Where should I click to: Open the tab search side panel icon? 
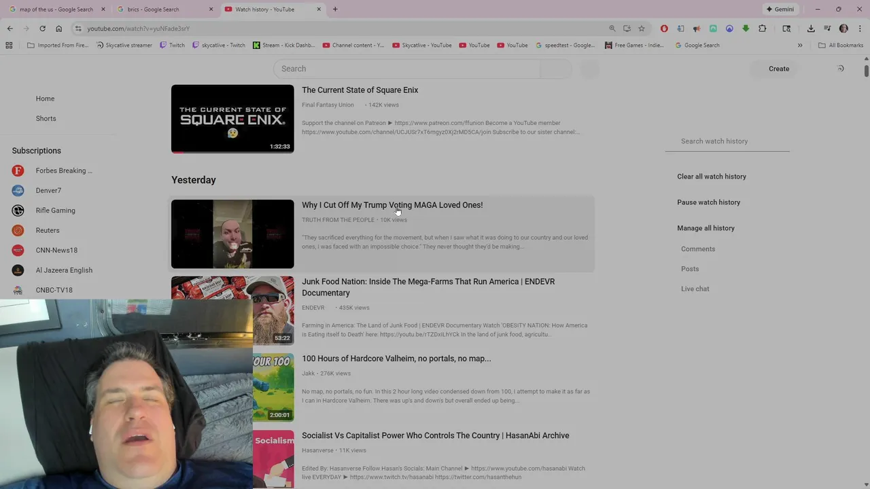pos(786,29)
